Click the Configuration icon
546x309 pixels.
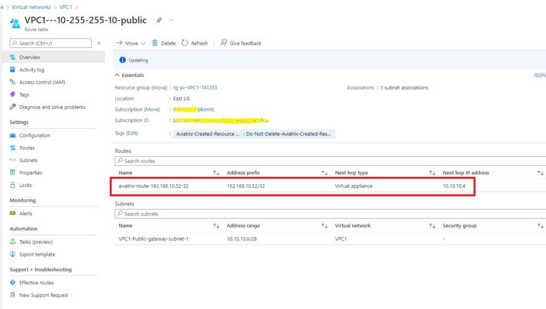tap(13, 135)
